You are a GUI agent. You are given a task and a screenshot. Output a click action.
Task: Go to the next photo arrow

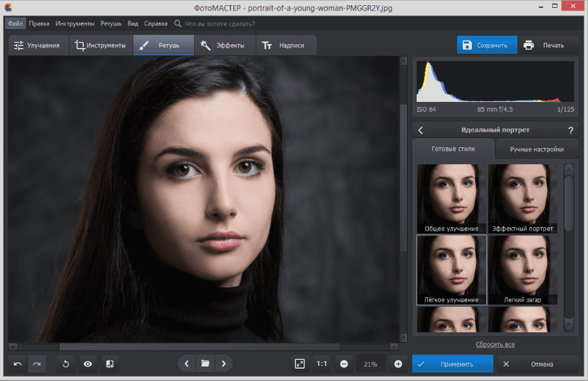point(224,364)
